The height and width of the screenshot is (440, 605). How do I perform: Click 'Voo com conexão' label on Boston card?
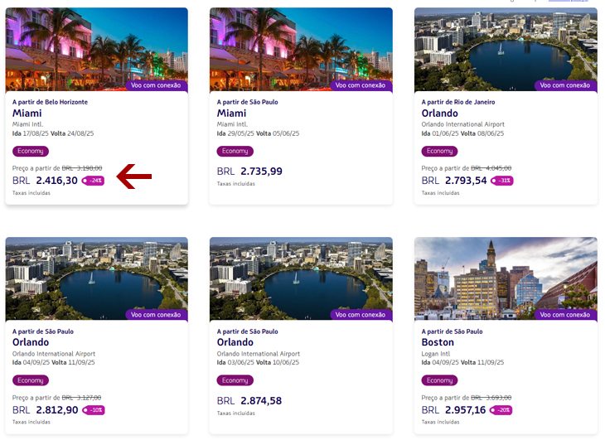(565, 315)
